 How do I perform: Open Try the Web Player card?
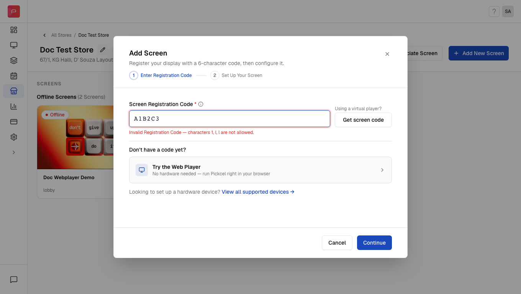(x=260, y=170)
